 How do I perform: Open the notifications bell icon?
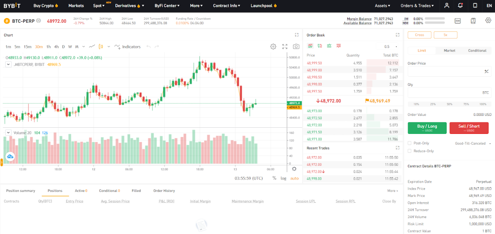pyautogui.click(x=460, y=6)
